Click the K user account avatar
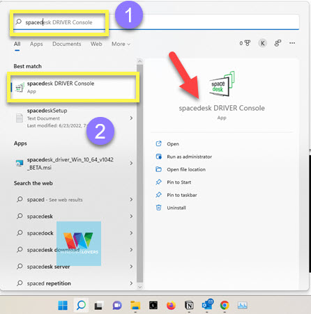 [262, 43]
